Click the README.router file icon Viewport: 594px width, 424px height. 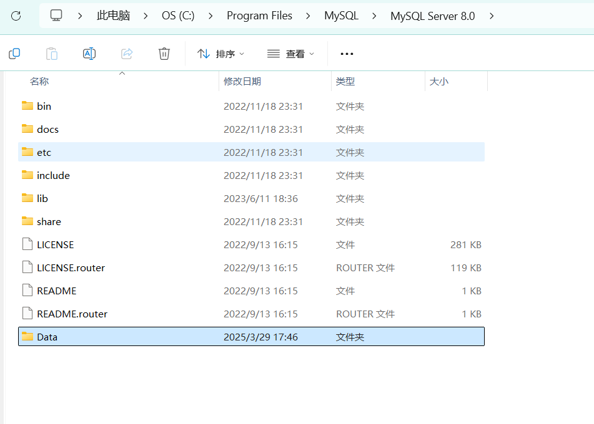tap(27, 313)
